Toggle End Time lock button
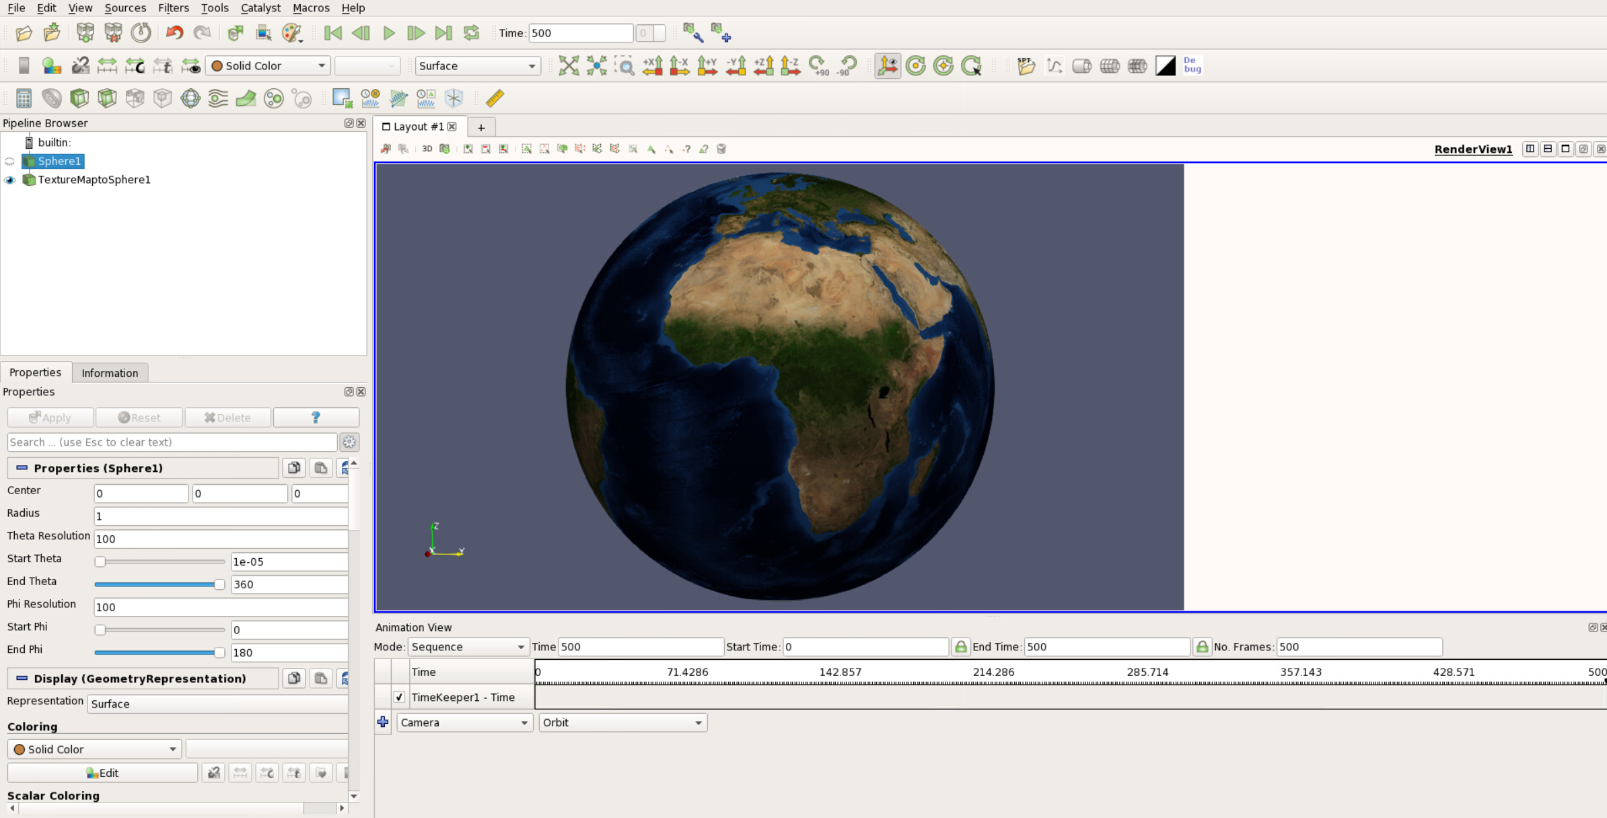This screenshot has height=818, width=1607. (x=1201, y=647)
